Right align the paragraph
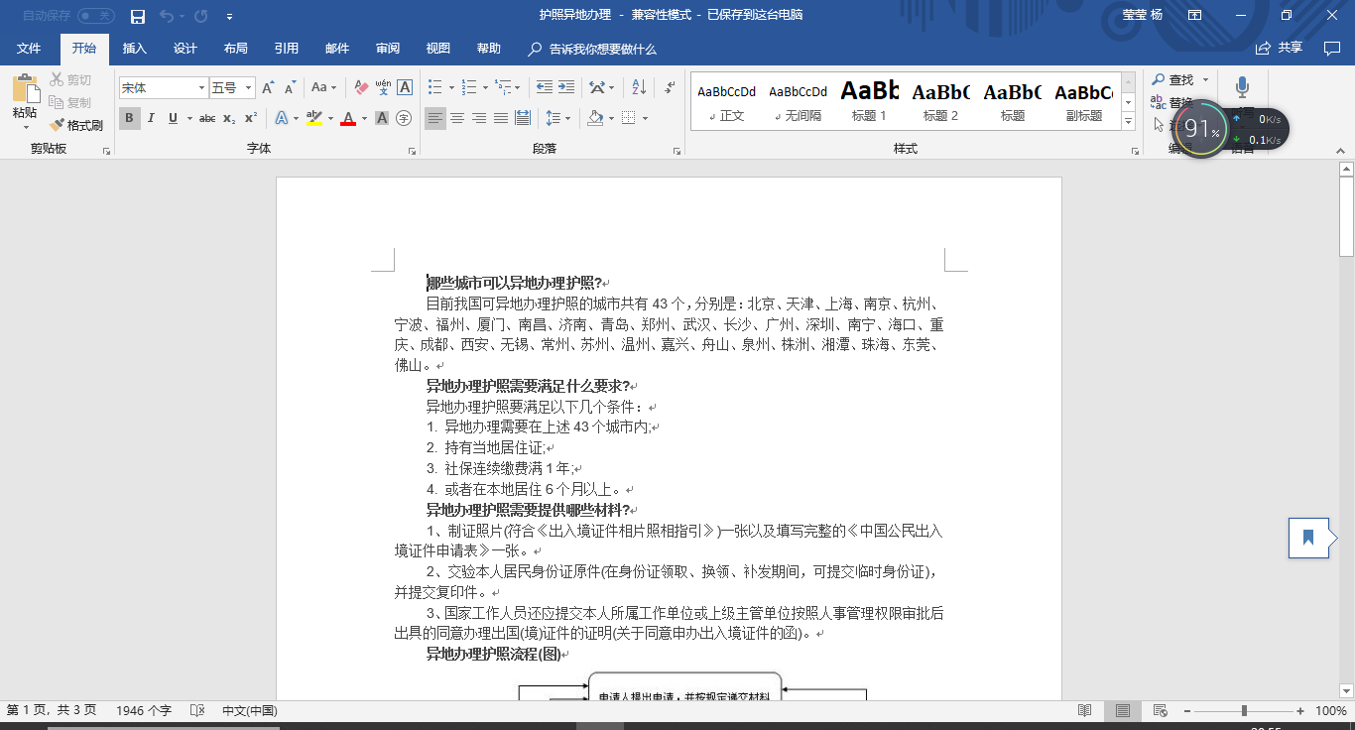1355x730 pixels. (479, 118)
